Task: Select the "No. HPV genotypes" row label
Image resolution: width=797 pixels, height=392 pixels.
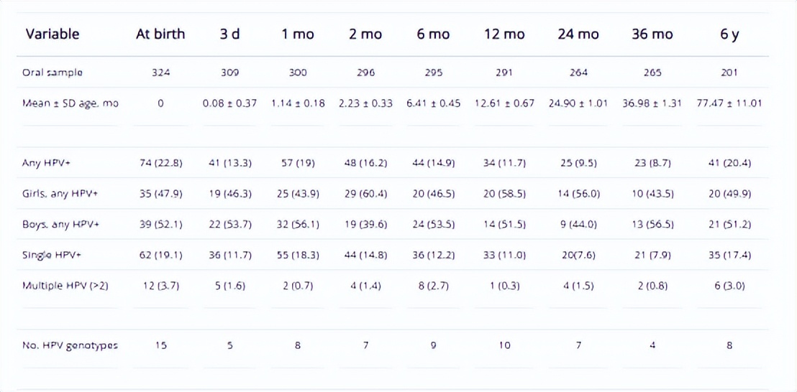Action: 70,345
